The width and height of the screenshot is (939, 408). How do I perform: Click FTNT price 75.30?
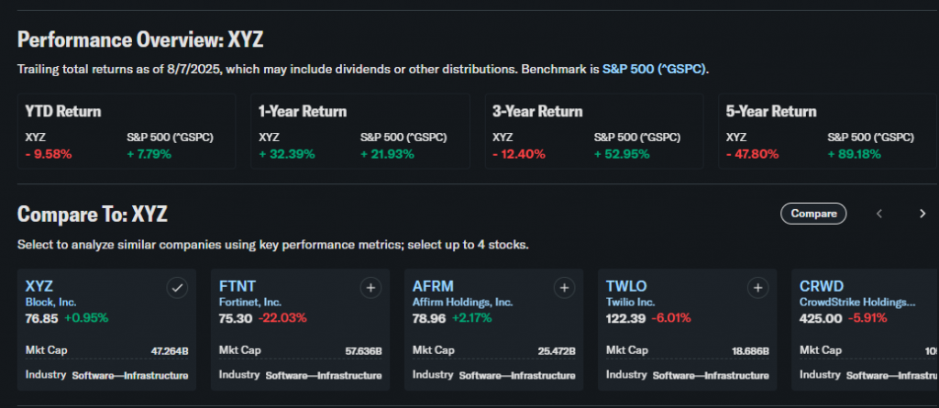(x=236, y=318)
